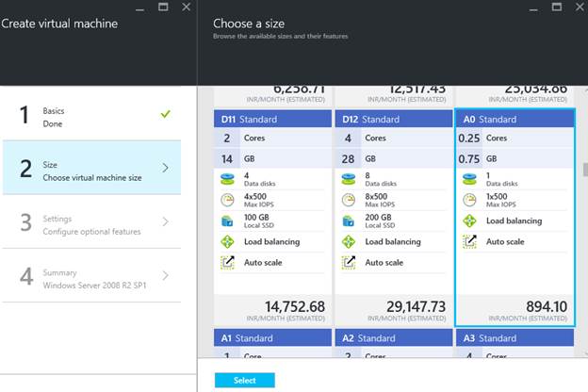Minimize the Create virtual machine blade
This screenshot has width=588, height=392.
click(139, 9)
